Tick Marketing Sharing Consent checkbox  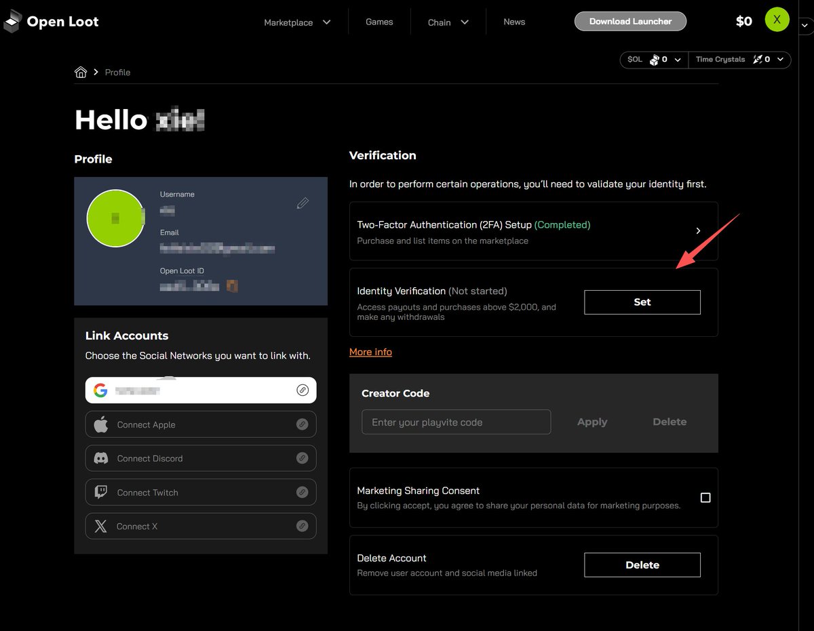(x=705, y=497)
